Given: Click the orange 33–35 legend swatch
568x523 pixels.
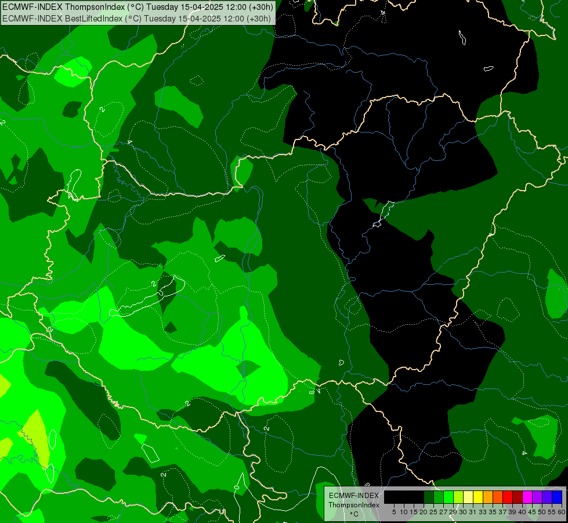Looking at the screenshot, I should (x=488, y=497).
